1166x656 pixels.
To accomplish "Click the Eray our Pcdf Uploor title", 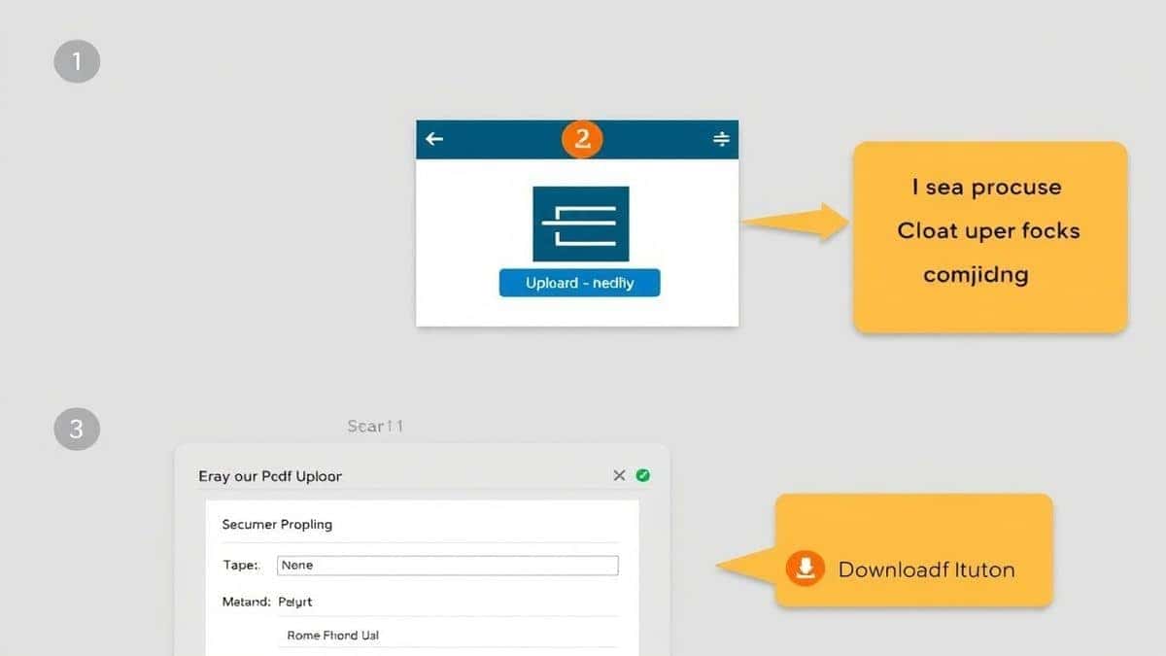I will (270, 476).
